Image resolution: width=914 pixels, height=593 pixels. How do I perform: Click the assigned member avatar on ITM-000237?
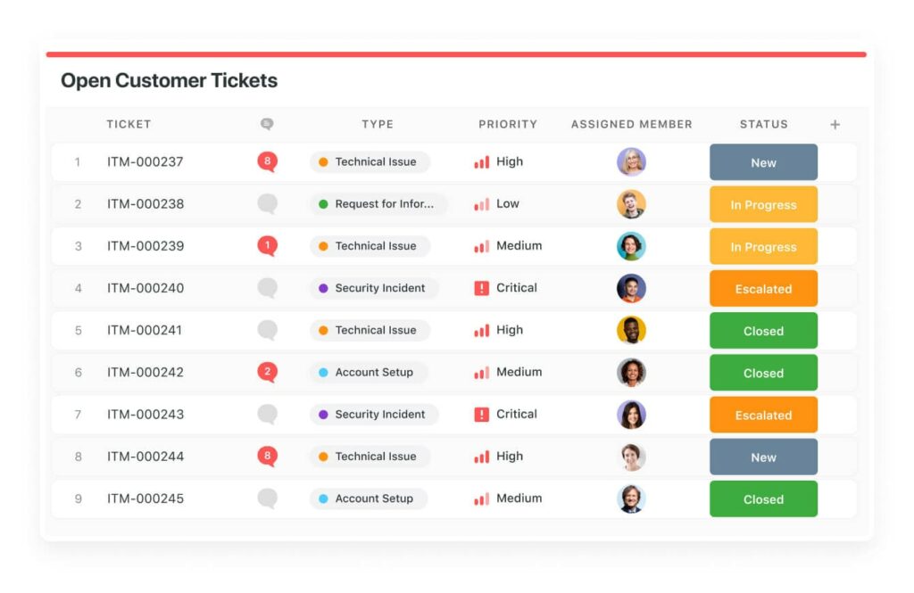tap(631, 161)
